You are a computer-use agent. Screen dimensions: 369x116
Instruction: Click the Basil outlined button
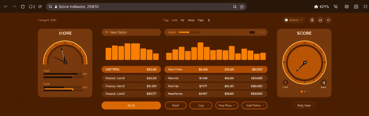175,105
